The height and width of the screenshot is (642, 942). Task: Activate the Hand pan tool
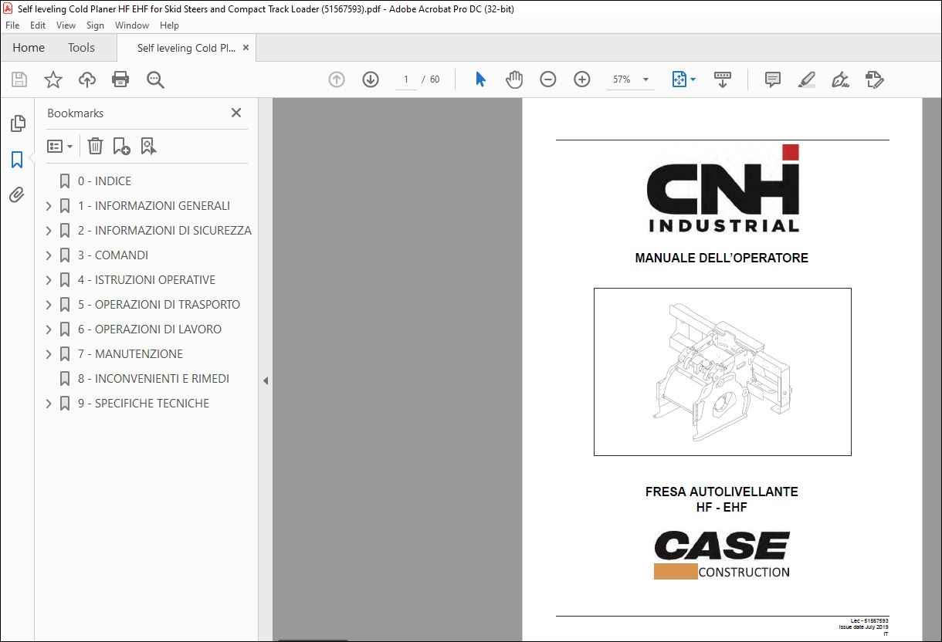point(514,79)
